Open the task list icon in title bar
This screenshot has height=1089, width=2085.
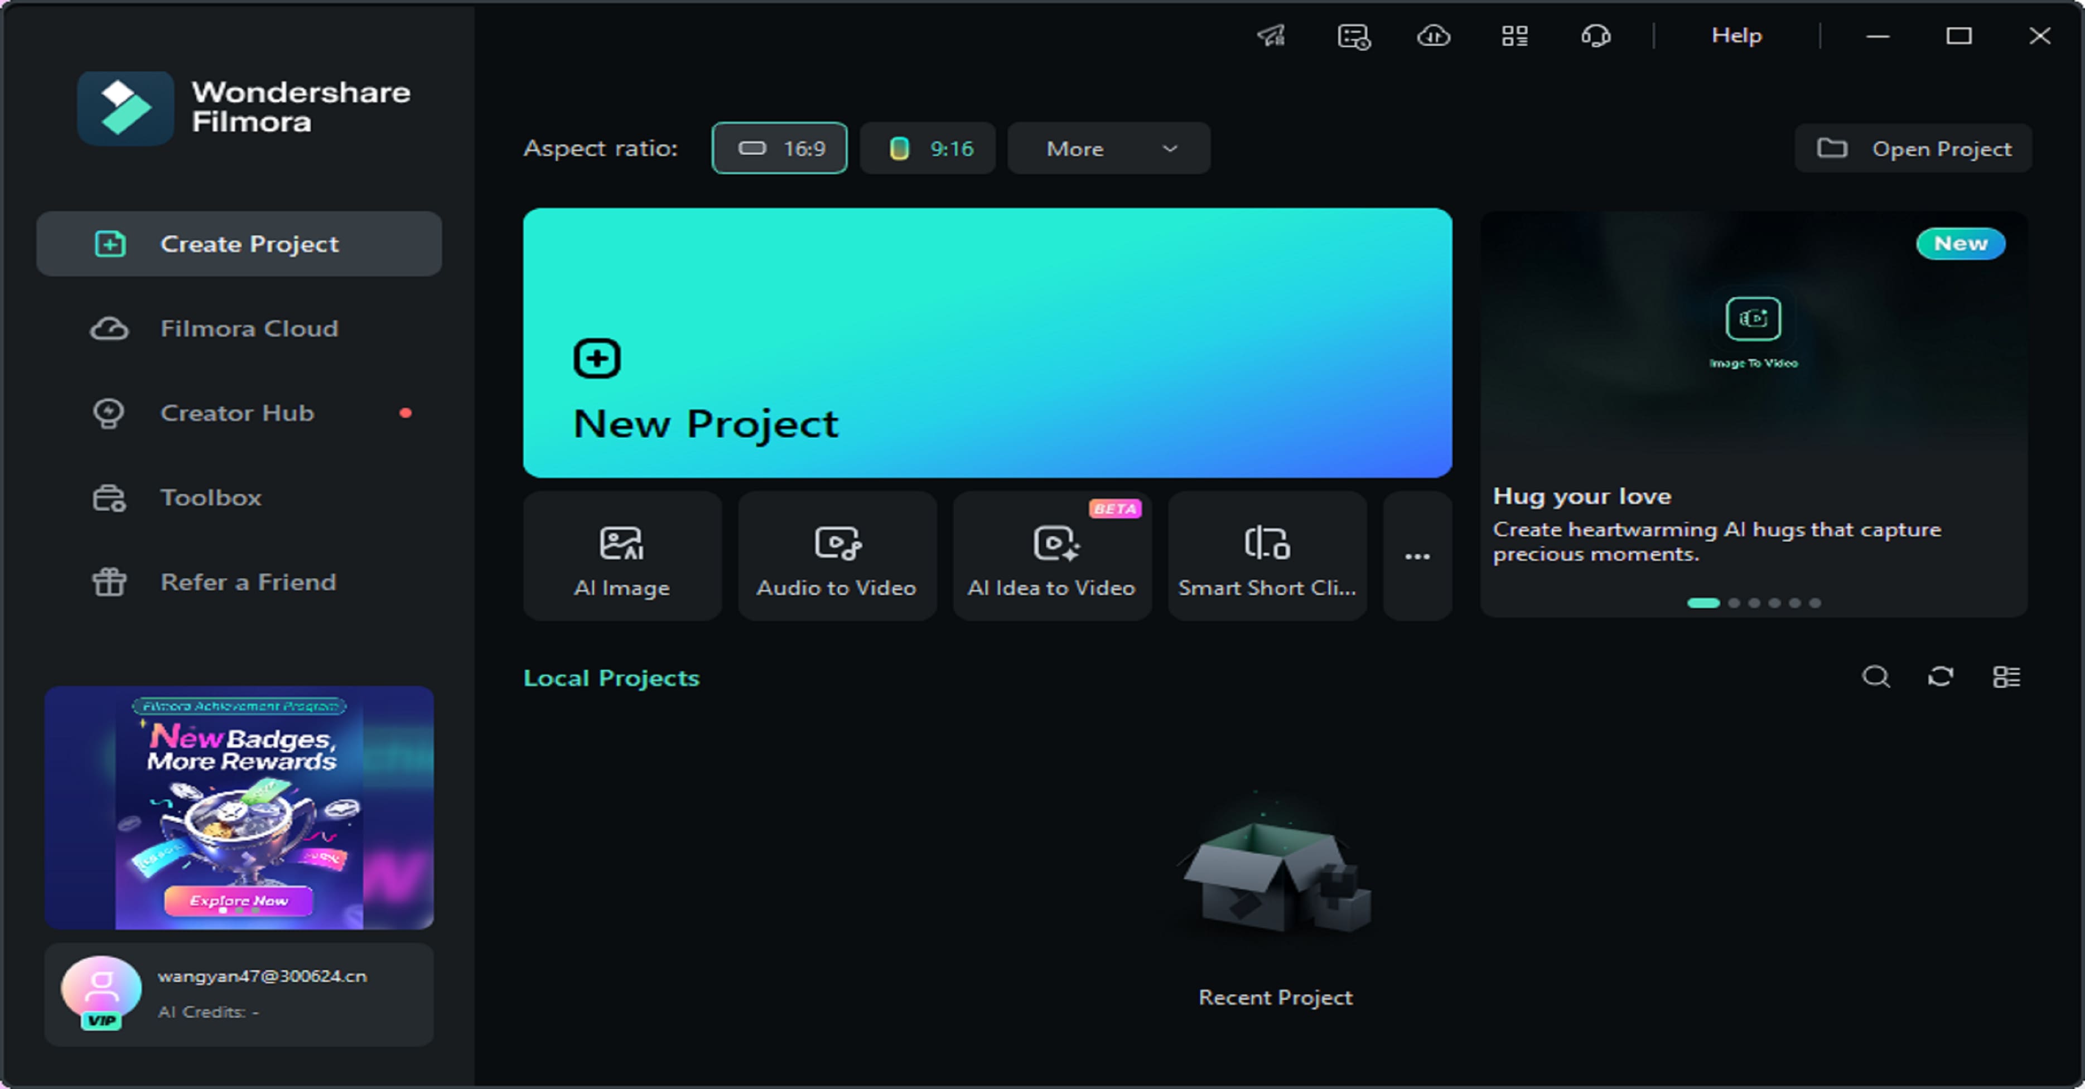1353,36
